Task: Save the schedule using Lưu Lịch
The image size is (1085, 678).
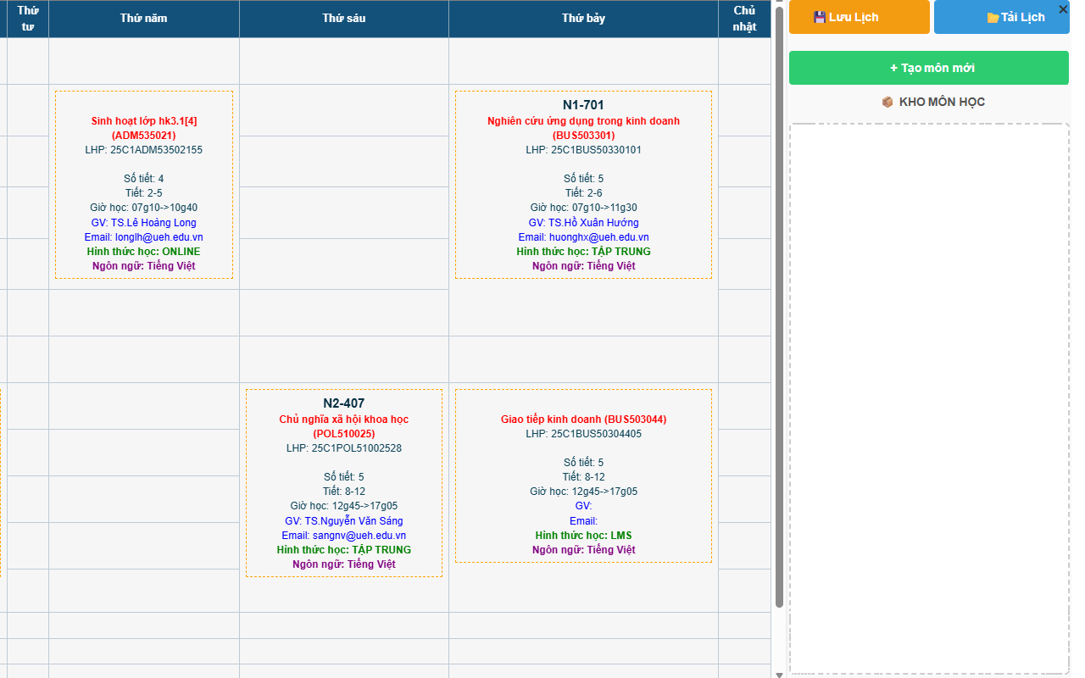Action: coord(859,16)
